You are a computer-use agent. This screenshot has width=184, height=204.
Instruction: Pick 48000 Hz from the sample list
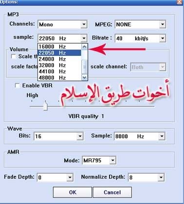[x=59, y=78]
